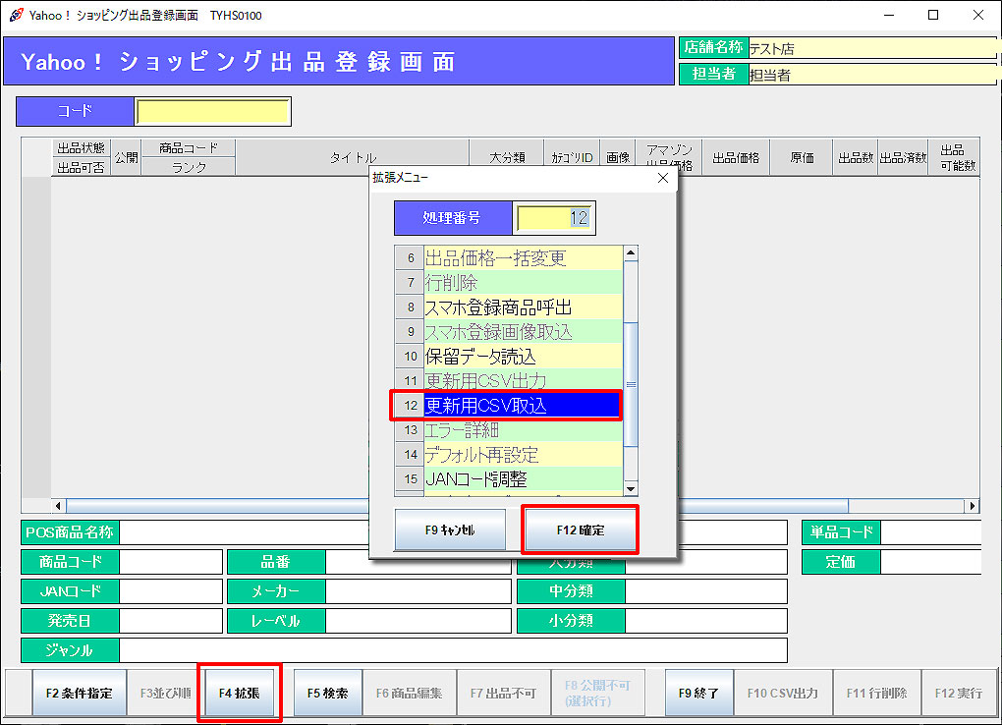Choose 保留データ読込 in the list

pyautogui.click(x=523, y=357)
